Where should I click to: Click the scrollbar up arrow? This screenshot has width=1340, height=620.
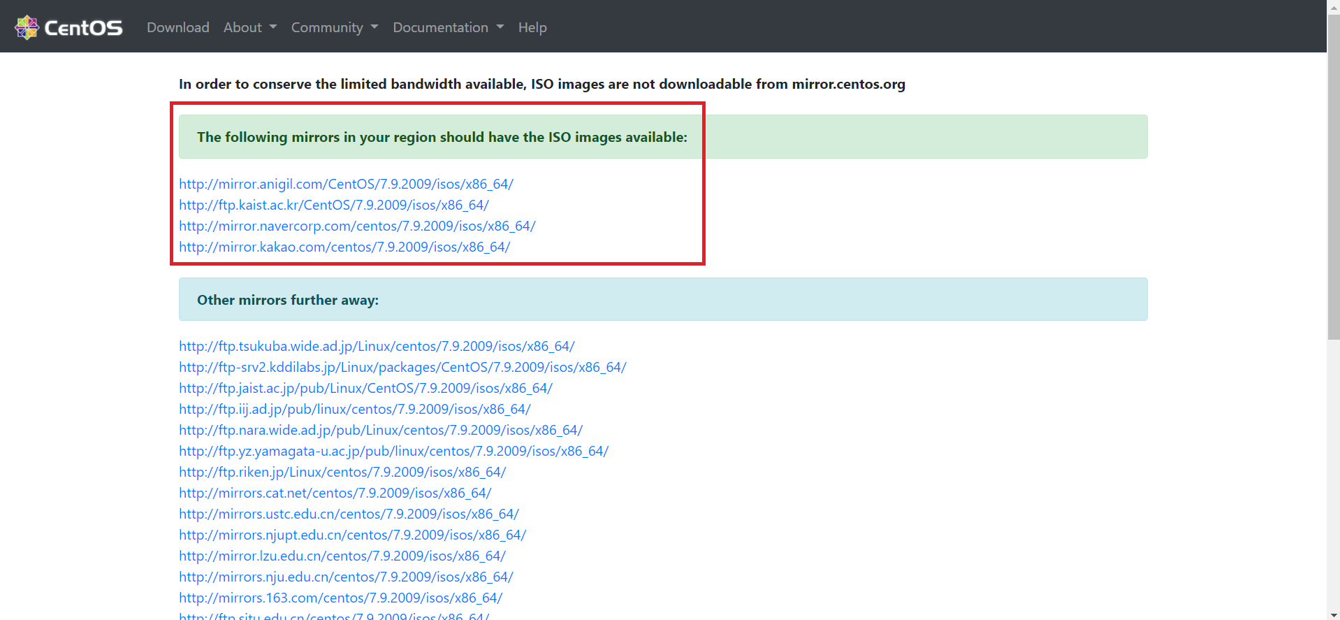coord(1333,6)
